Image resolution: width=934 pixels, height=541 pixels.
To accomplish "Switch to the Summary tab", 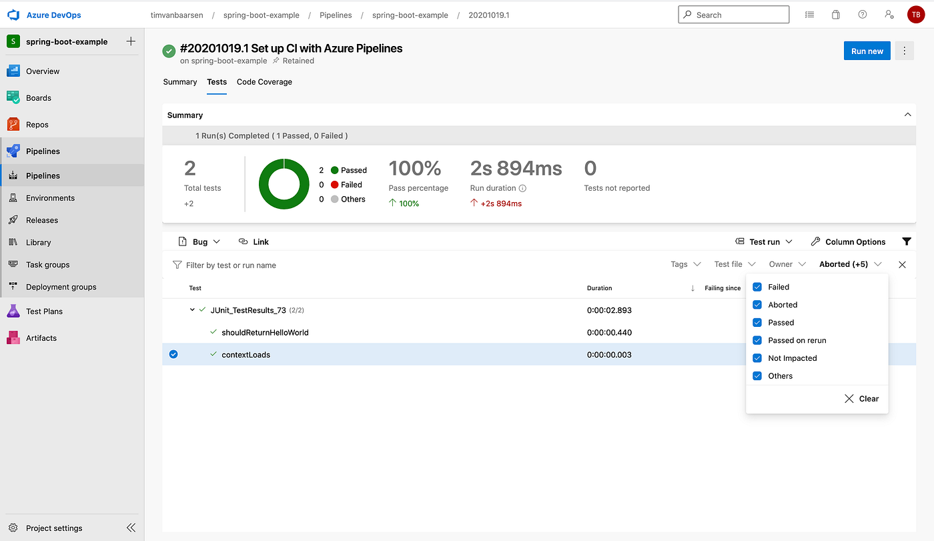I will coord(180,82).
